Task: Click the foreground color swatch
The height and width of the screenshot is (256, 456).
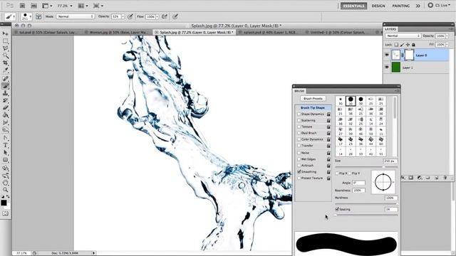Action: click(4, 203)
